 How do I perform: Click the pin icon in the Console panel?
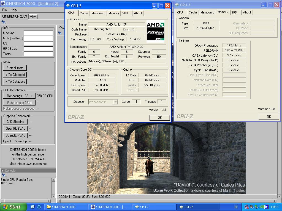(x=3, y=175)
